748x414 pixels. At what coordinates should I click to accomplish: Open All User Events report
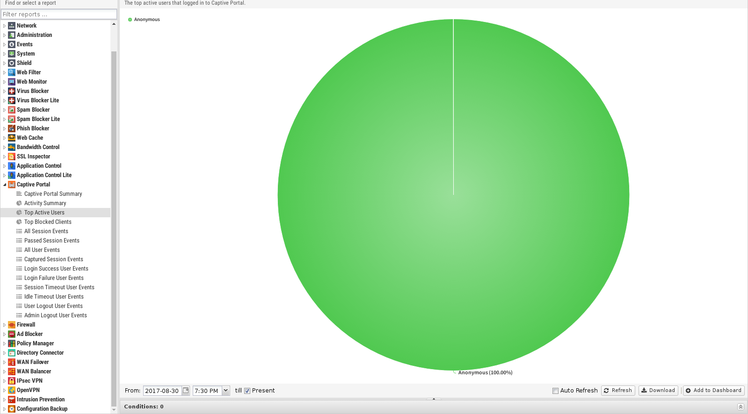(x=42, y=250)
